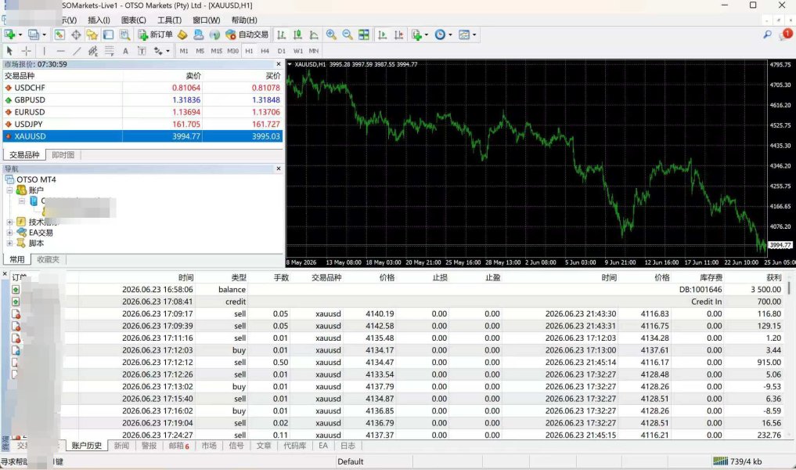Switch chart to bar chart icon
The height and width of the screenshot is (470, 796).
[x=281, y=34]
